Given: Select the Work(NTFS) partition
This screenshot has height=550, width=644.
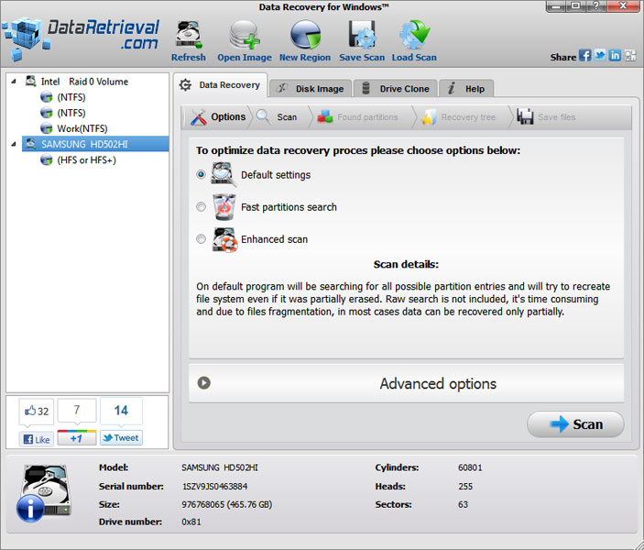Looking at the screenshot, I should [x=82, y=128].
